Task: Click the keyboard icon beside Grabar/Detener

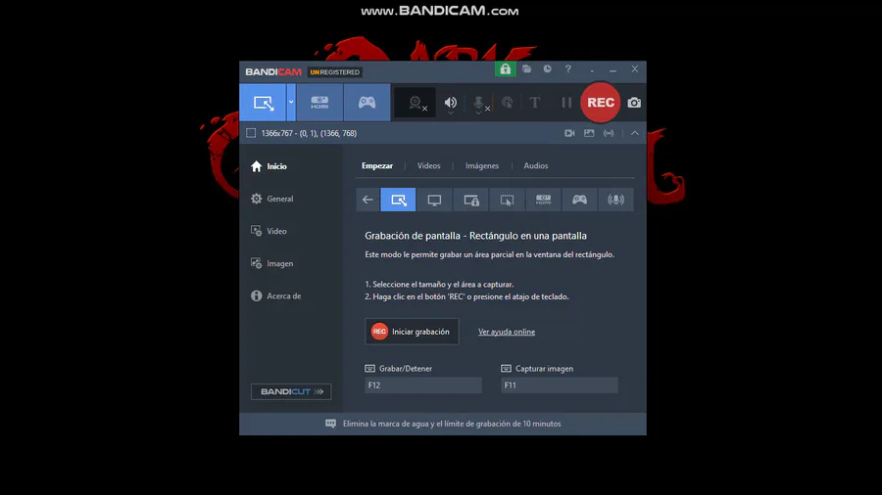Action: click(369, 369)
